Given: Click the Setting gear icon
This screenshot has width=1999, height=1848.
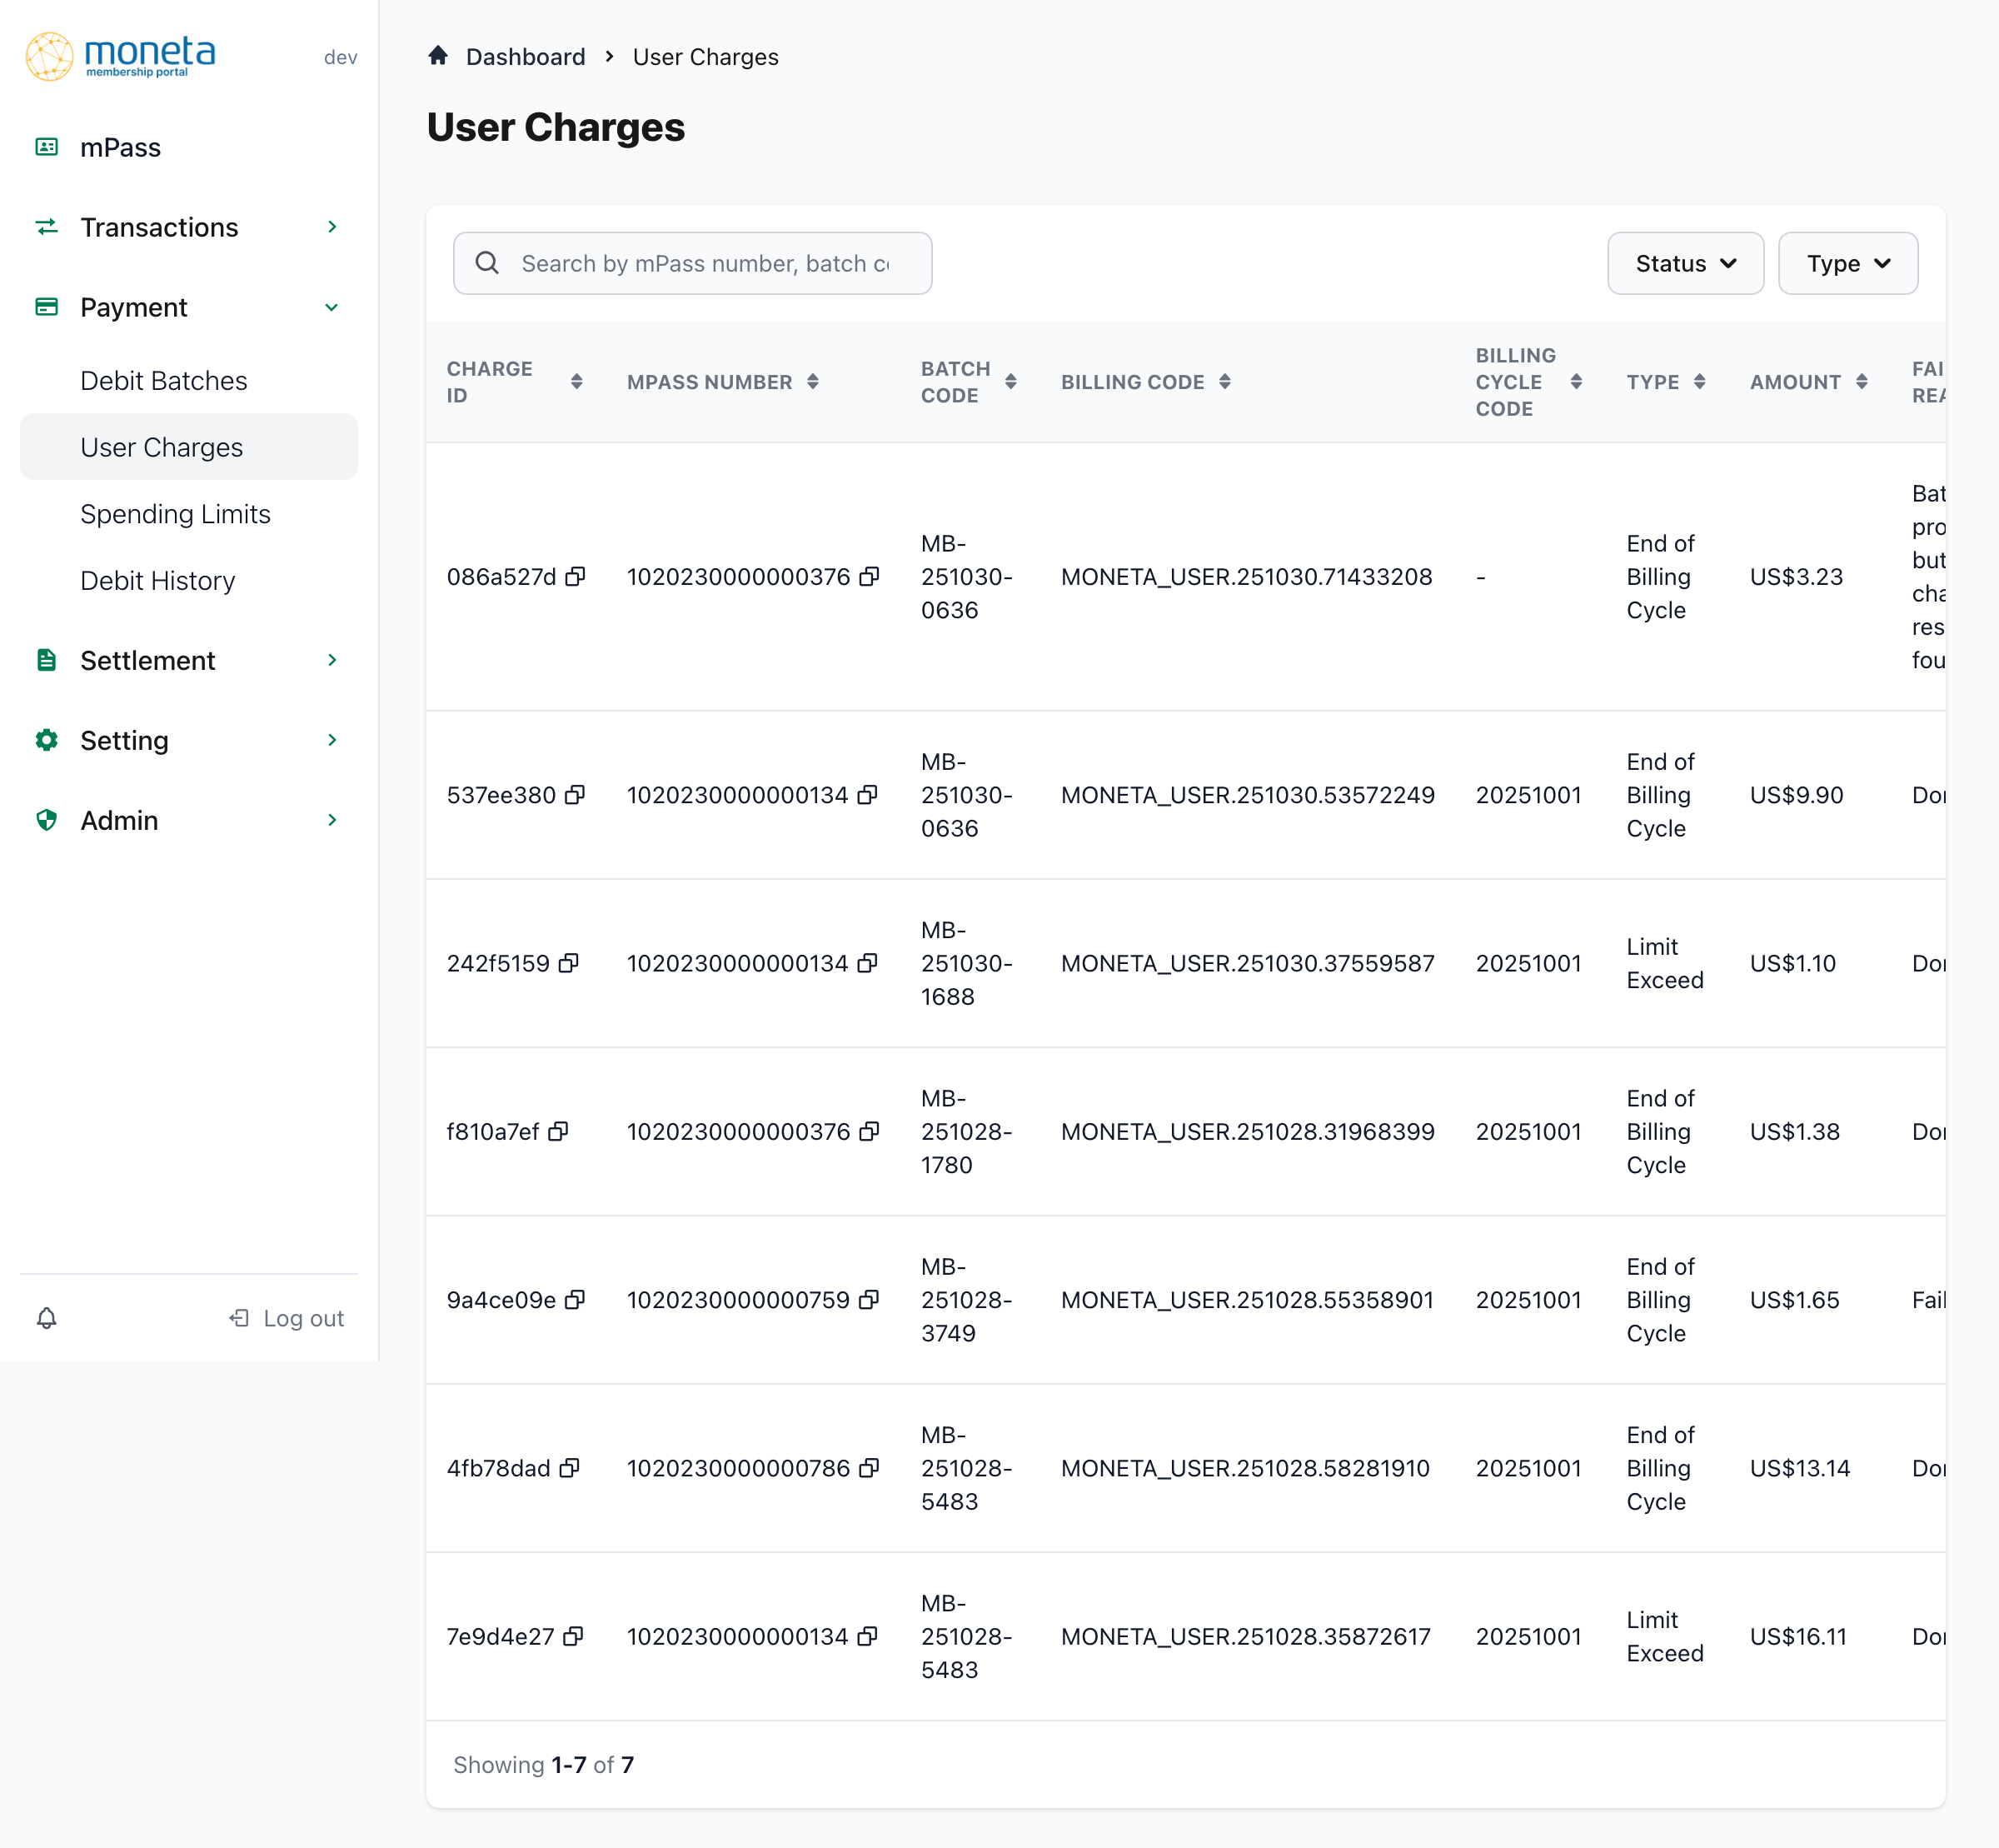Looking at the screenshot, I should click(47, 740).
